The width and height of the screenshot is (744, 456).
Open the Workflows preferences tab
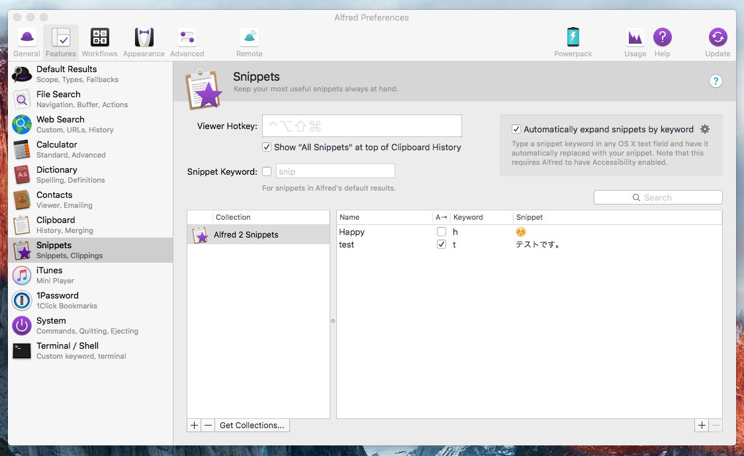coord(99,42)
